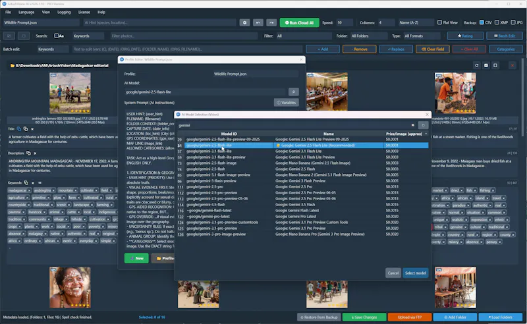The image size is (527, 324).
Task: Click folder icon of Madagascar editorial path
Action: [x=13, y=66]
